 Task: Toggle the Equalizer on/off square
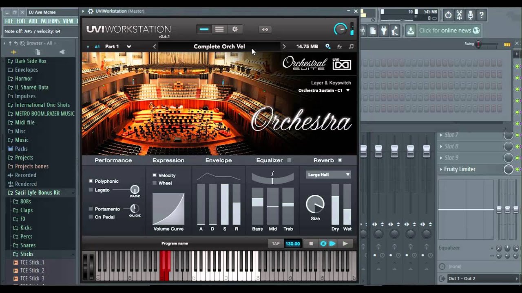coord(289,160)
